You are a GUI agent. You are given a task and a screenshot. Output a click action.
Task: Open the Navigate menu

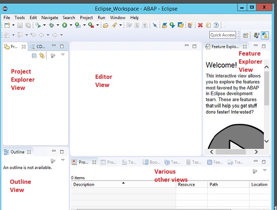coord(50,18)
